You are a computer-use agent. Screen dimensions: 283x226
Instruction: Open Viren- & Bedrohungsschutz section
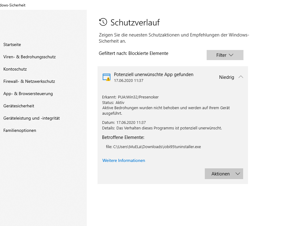point(29,57)
